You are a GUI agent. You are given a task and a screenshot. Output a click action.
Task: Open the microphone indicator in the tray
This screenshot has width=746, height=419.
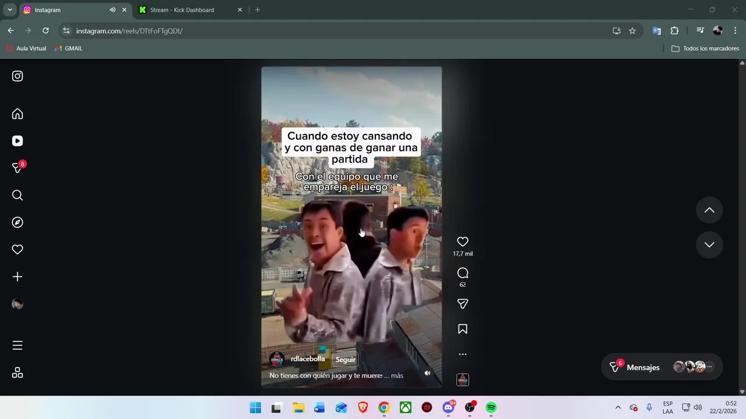(x=649, y=407)
